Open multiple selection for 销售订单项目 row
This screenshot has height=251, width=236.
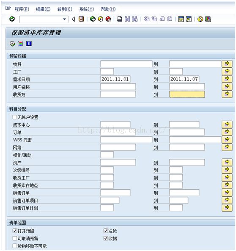(x=227, y=200)
